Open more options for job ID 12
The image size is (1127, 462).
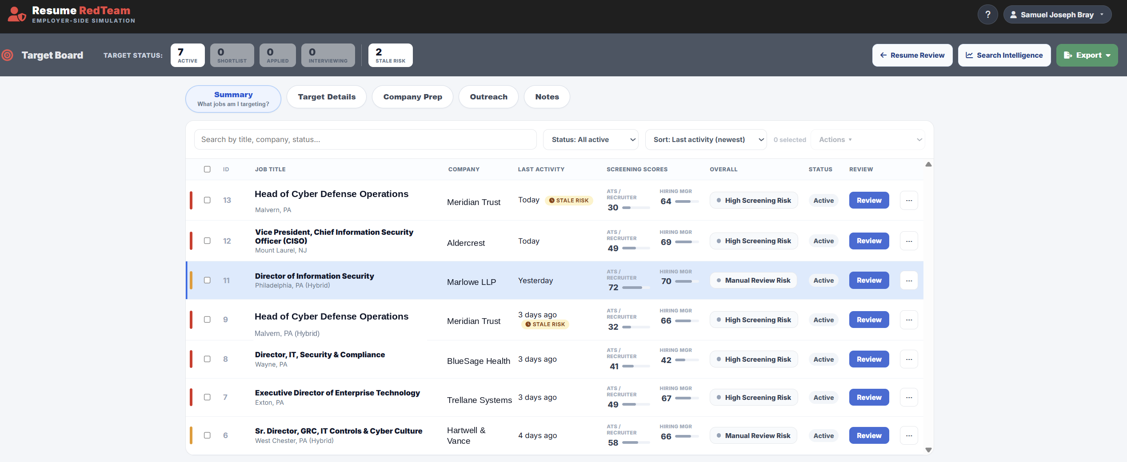[909, 241]
